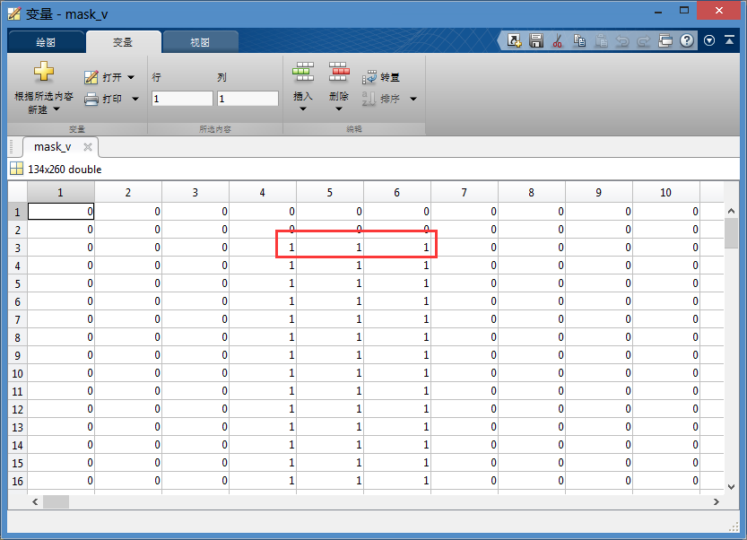The image size is (747, 540).
Task: Click the row (行) input field
Action: point(182,99)
